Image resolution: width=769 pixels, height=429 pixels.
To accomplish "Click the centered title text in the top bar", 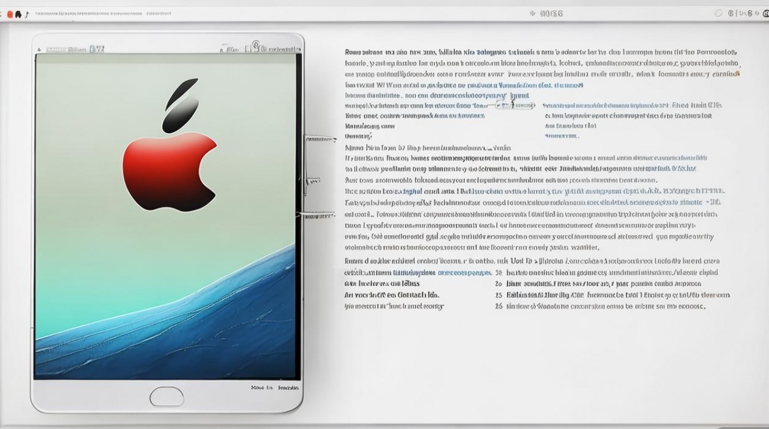I will click(x=552, y=13).
